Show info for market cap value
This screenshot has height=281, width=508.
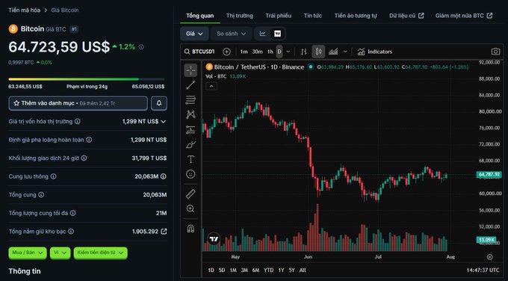pyautogui.click(x=78, y=121)
